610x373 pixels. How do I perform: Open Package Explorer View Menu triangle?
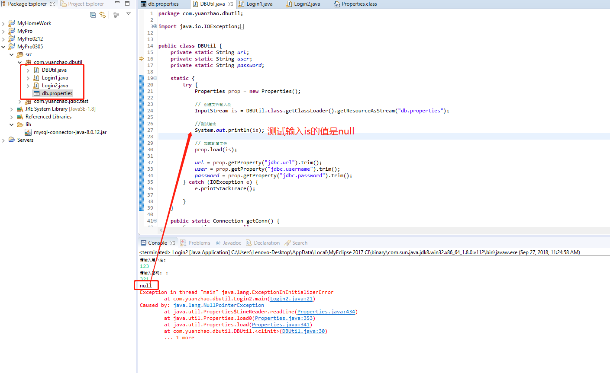tap(129, 14)
